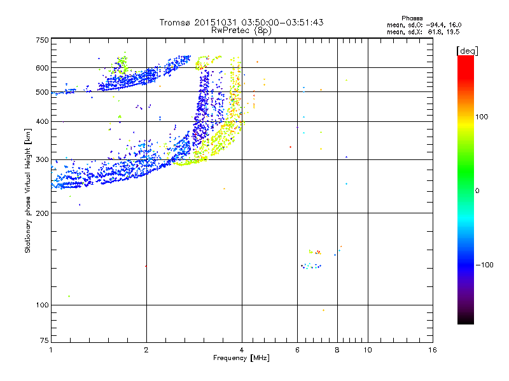The image size is (509, 381).
Task: Click the black bottom of the phase colorbar
Action: 466,319
